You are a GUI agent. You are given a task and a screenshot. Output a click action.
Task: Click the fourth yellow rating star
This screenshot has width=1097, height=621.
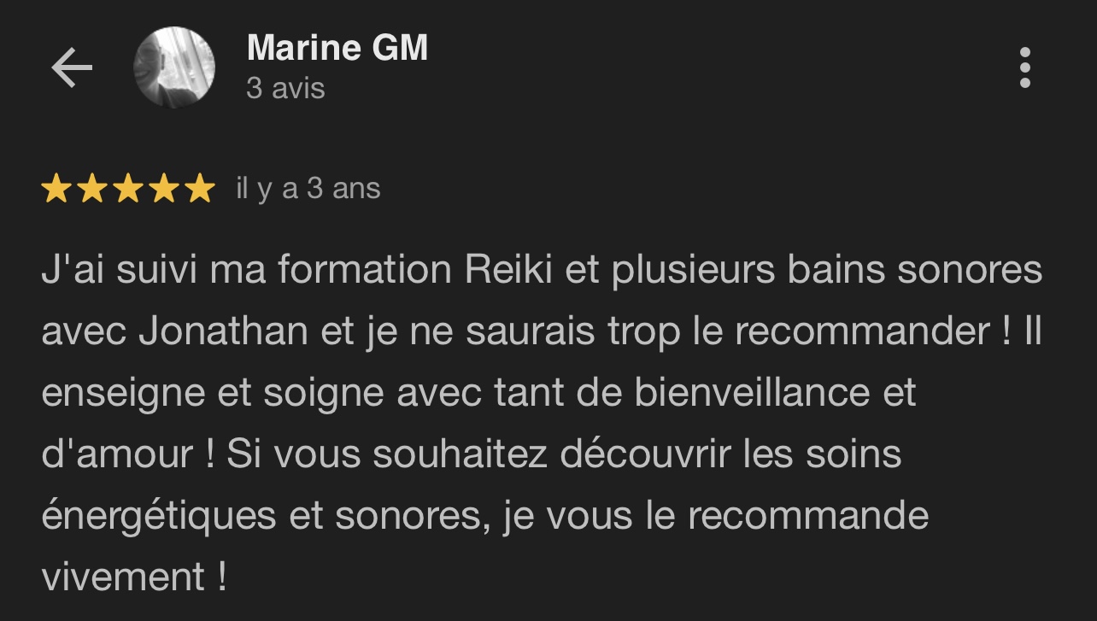coord(164,189)
